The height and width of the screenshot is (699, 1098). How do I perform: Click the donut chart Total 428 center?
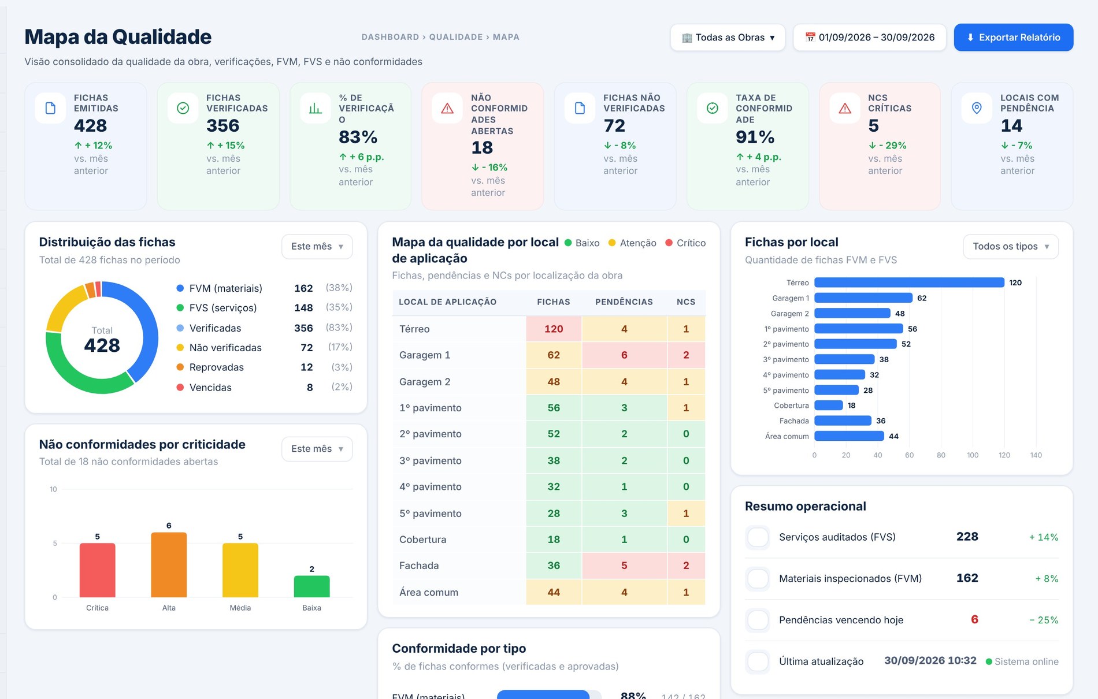[102, 339]
